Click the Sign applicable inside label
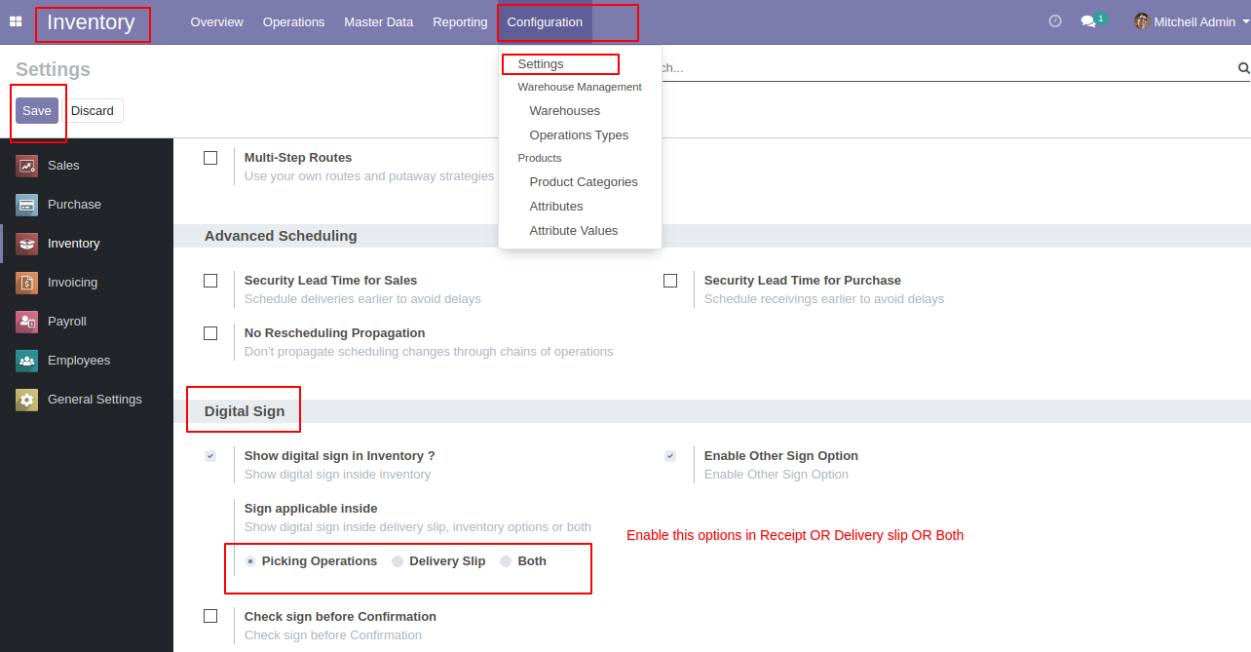The height and width of the screenshot is (652, 1251). tap(311, 509)
